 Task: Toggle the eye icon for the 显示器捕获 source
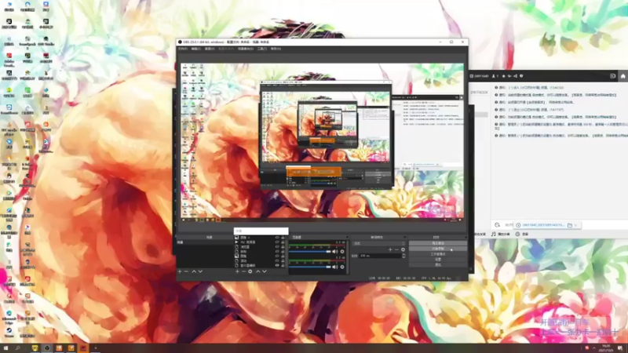[277, 265]
